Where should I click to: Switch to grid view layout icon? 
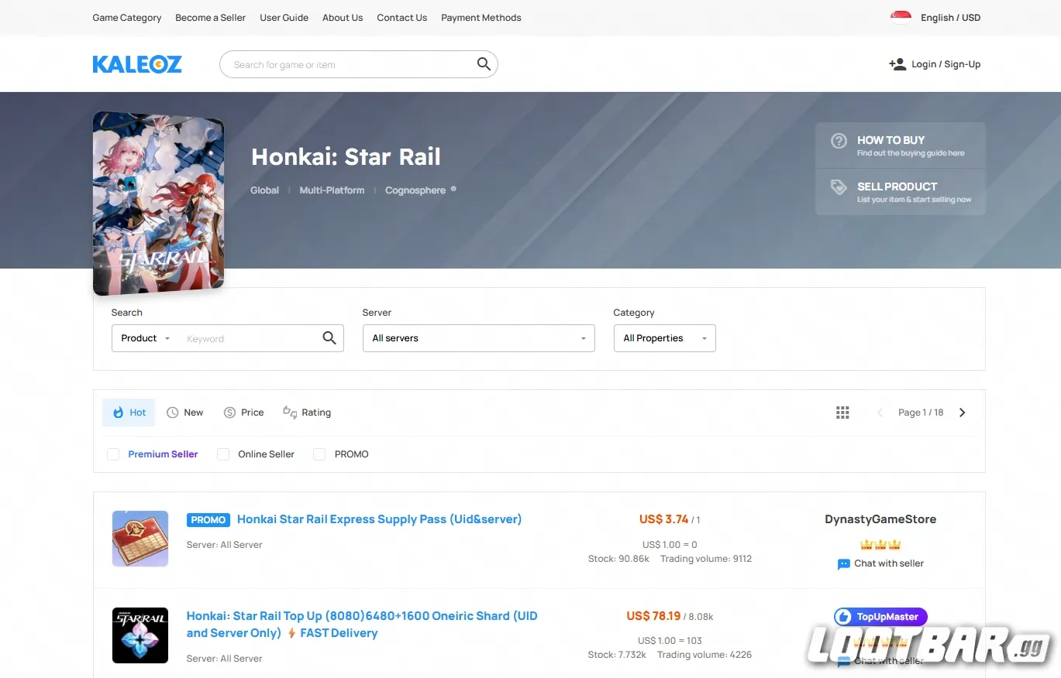pos(842,412)
